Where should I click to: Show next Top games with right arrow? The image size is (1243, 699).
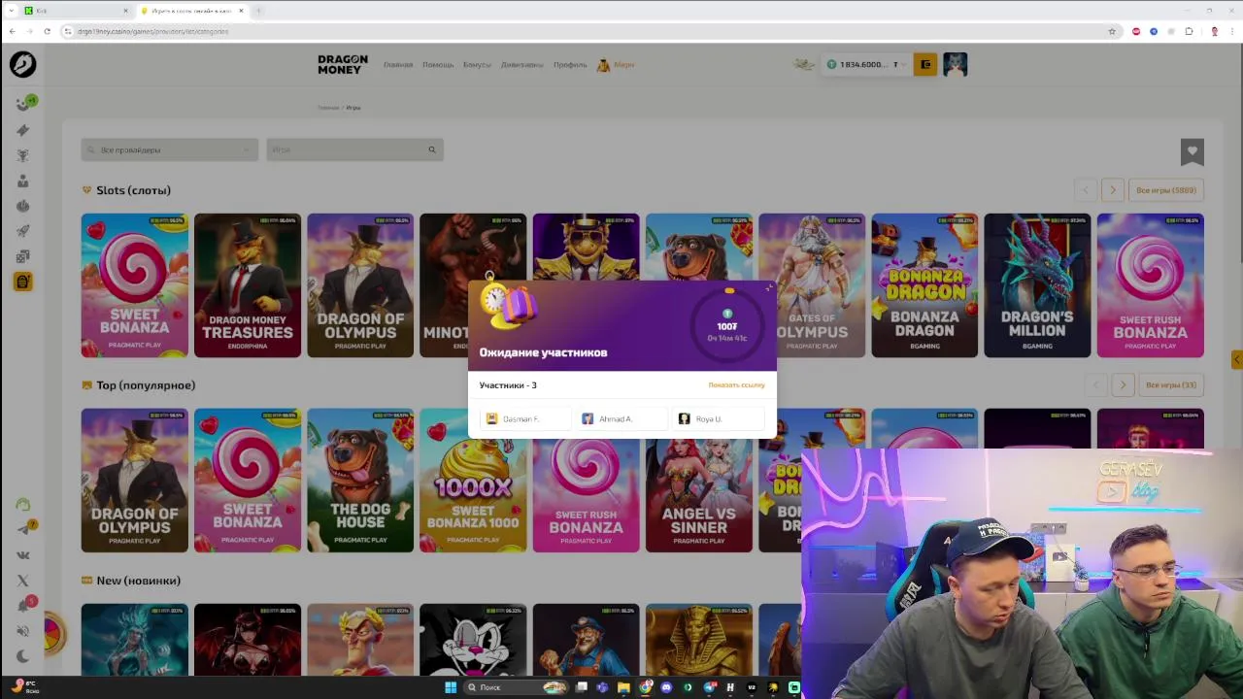pyautogui.click(x=1123, y=385)
